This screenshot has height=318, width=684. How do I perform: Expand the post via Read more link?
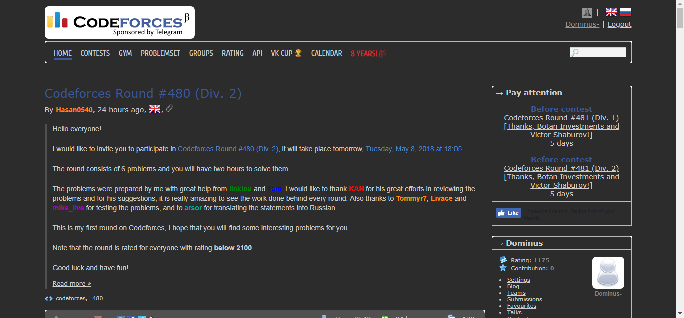[x=71, y=283]
